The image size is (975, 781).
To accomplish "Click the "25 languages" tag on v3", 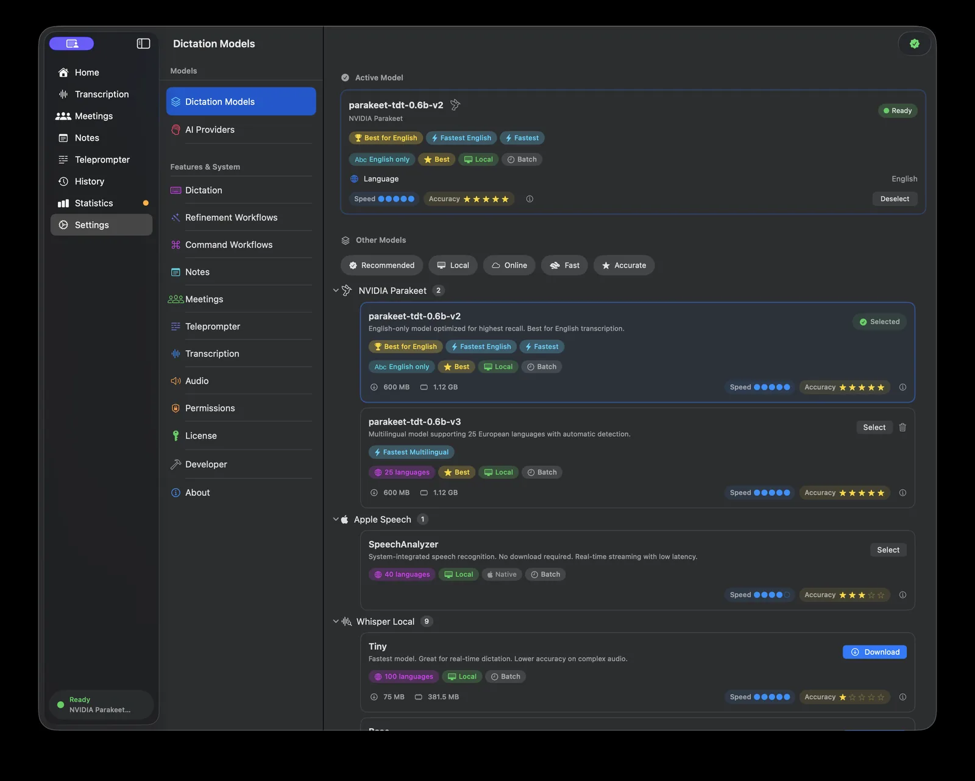I will (x=402, y=472).
